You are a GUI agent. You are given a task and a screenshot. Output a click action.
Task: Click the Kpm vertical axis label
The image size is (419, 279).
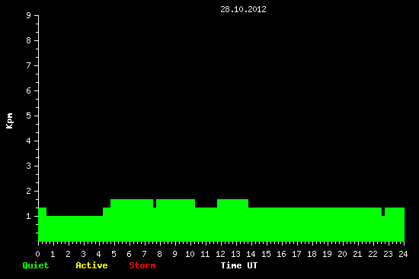(x=10, y=121)
